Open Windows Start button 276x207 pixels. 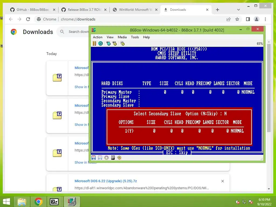click(x=6, y=202)
